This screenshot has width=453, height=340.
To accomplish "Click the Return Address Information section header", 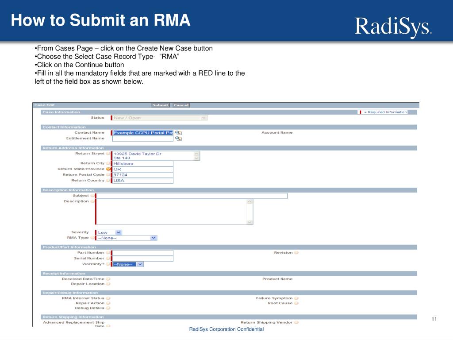I will (x=229, y=148).
